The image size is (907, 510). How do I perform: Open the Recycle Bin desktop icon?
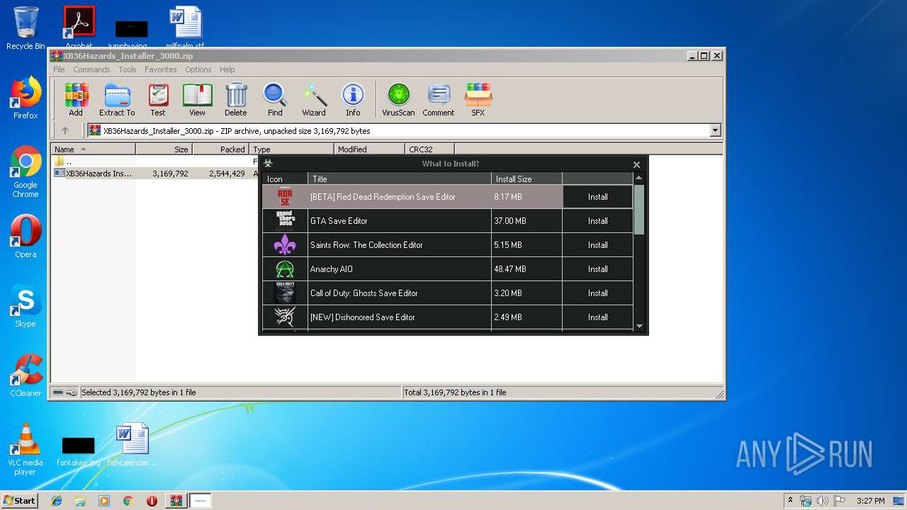[26, 28]
